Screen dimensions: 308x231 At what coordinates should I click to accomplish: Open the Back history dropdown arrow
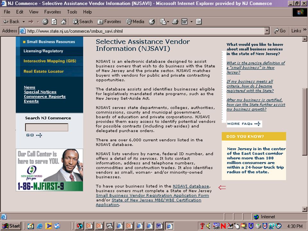tap(23, 21)
